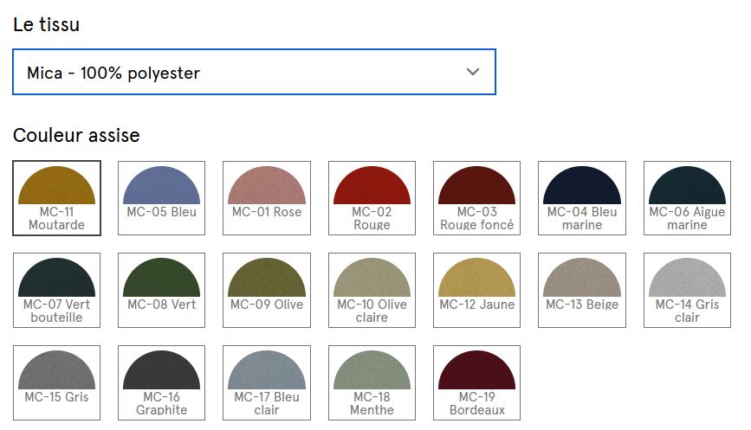Select the MC-15 Gris swatch
Image resolution: width=751 pixels, height=430 pixels.
point(56,382)
